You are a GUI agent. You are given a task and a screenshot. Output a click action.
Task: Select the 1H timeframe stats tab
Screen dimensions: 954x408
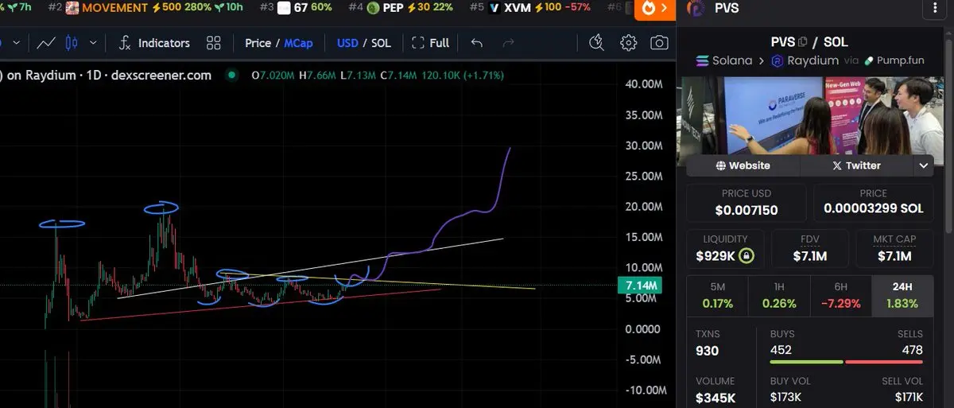click(779, 294)
